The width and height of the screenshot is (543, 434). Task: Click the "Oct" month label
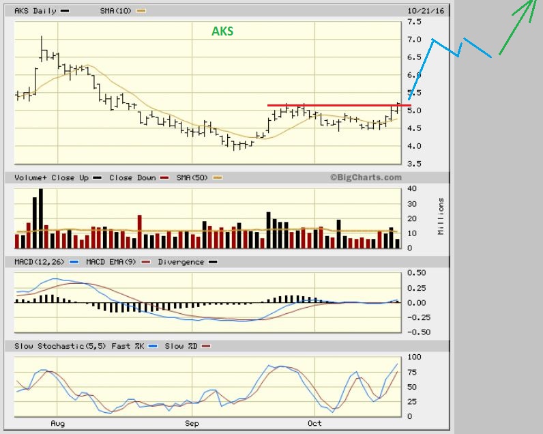314,423
